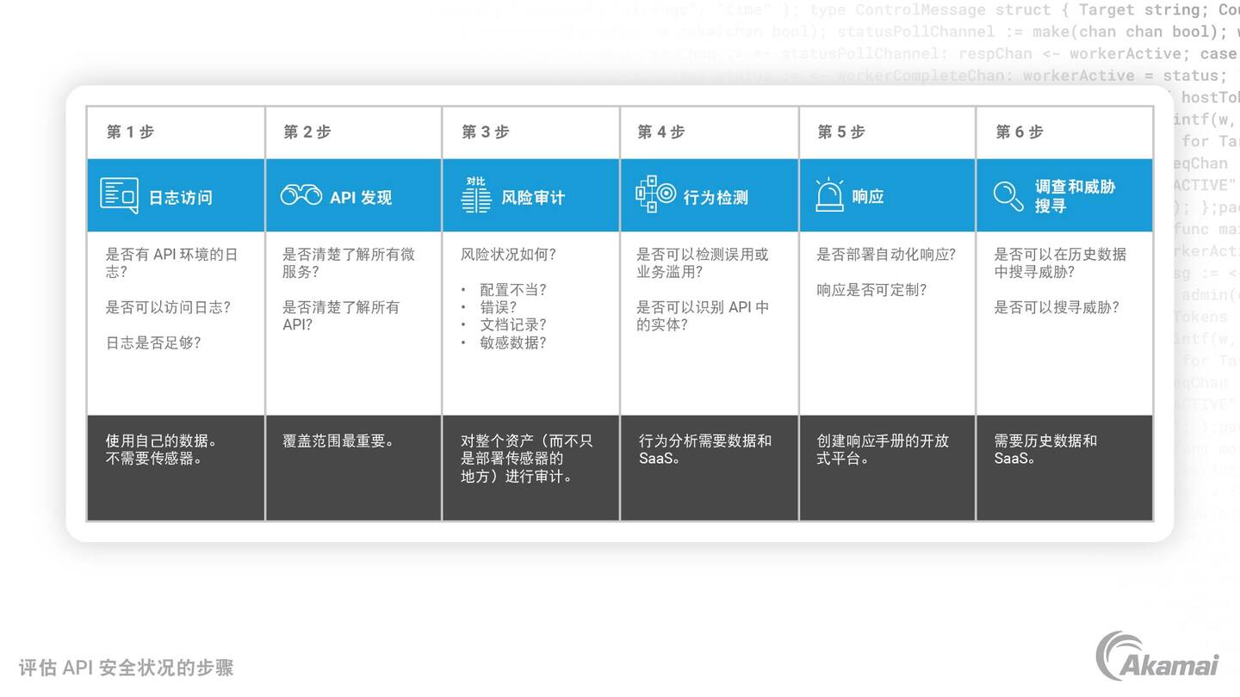This screenshot has width=1240, height=697.
Task: Click the 调查和威胁搜寻 heading
Action: coord(1074,196)
